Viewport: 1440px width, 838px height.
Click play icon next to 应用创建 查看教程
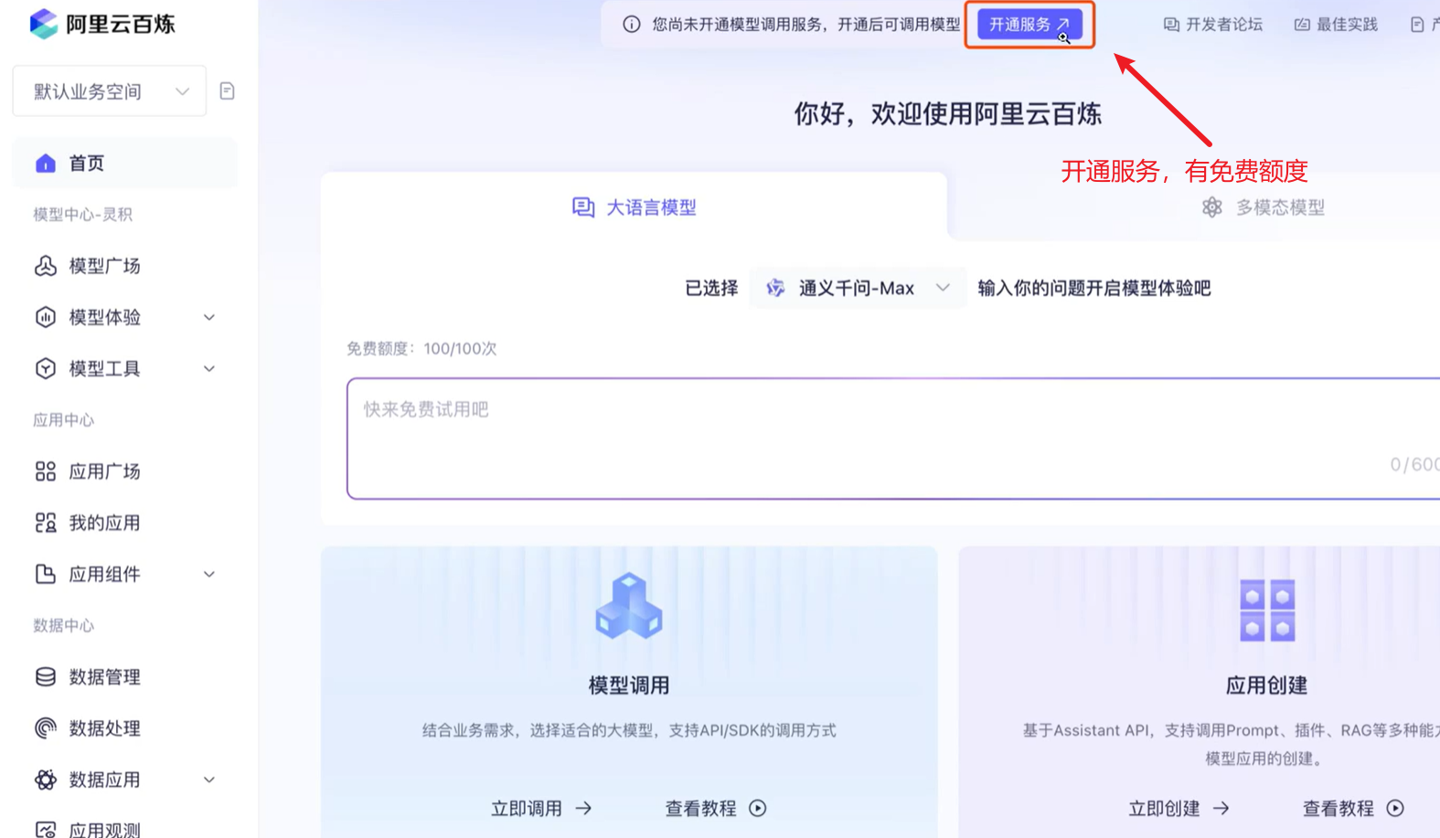pyautogui.click(x=1395, y=808)
